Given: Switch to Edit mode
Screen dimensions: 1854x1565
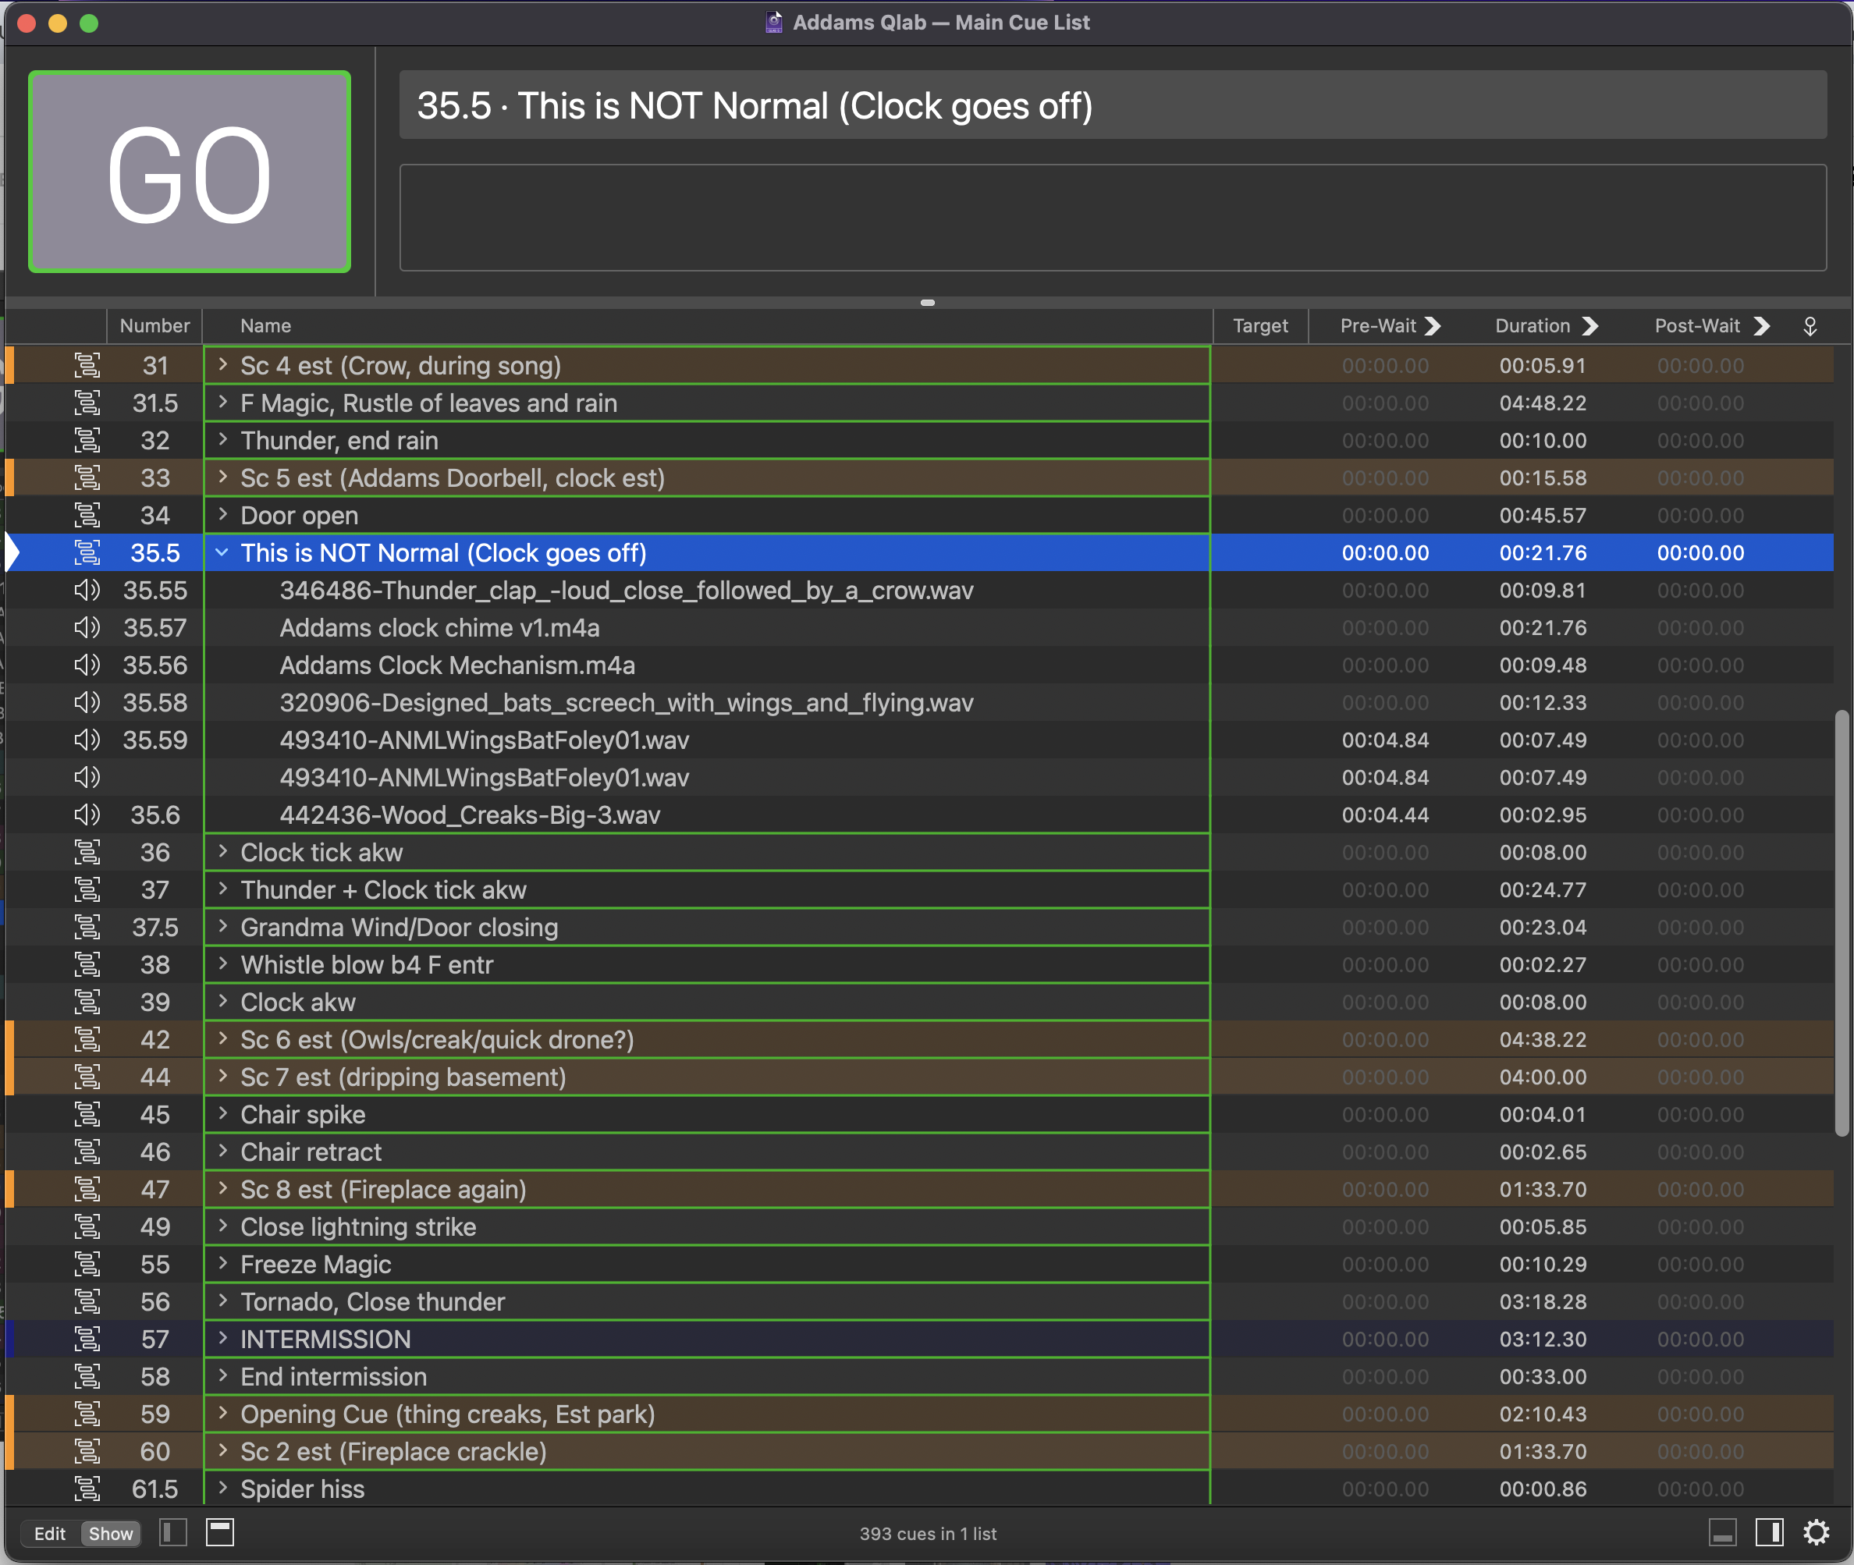Looking at the screenshot, I should pyautogui.click(x=50, y=1534).
